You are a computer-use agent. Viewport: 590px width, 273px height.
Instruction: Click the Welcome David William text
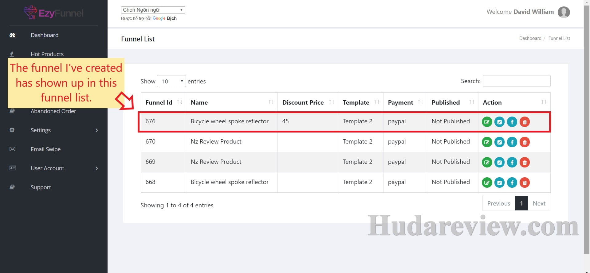tap(520, 12)
